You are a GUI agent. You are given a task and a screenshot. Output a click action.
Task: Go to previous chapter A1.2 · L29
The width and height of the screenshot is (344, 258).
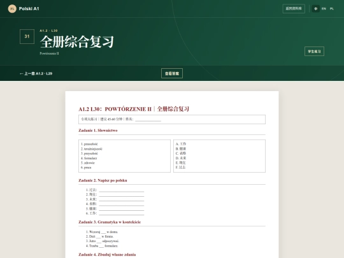point(36,73)
